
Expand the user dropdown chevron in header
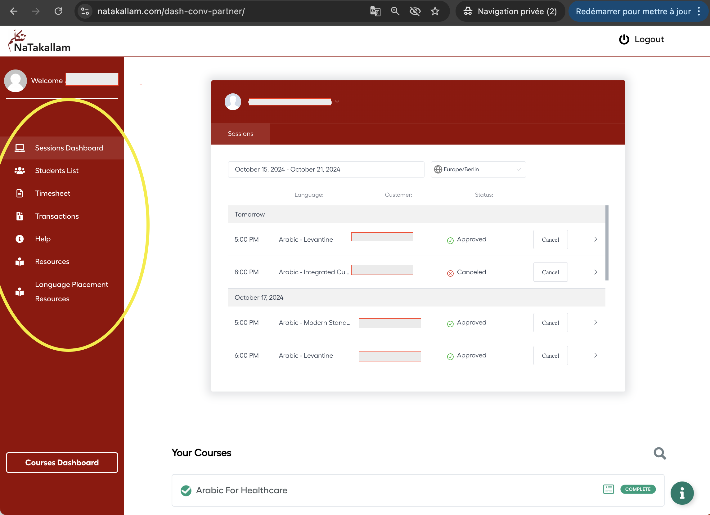pyautogui.click(x=337, y=102)
